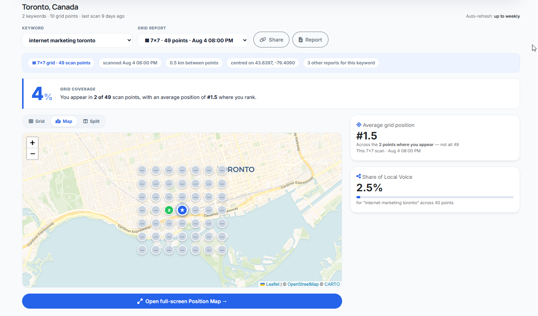
Task: Click the green rank 2 map marker
Action: click(169, 210)
